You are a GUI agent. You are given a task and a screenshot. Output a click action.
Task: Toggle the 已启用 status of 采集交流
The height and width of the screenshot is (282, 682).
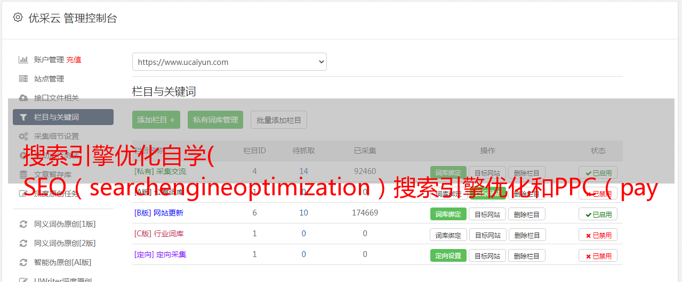click(x=598, y=172)
